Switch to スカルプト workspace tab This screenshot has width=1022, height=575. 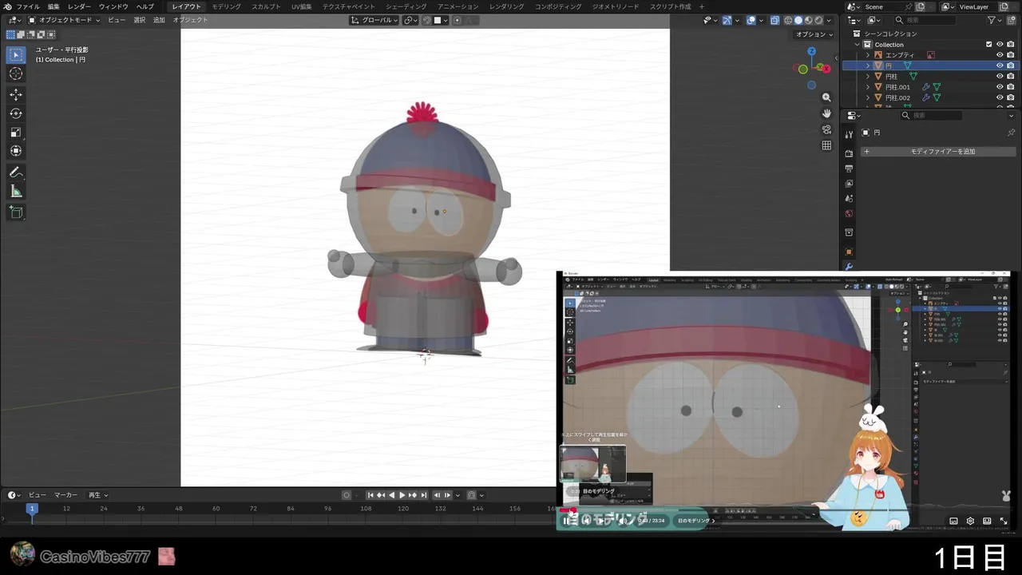point(266,6)
